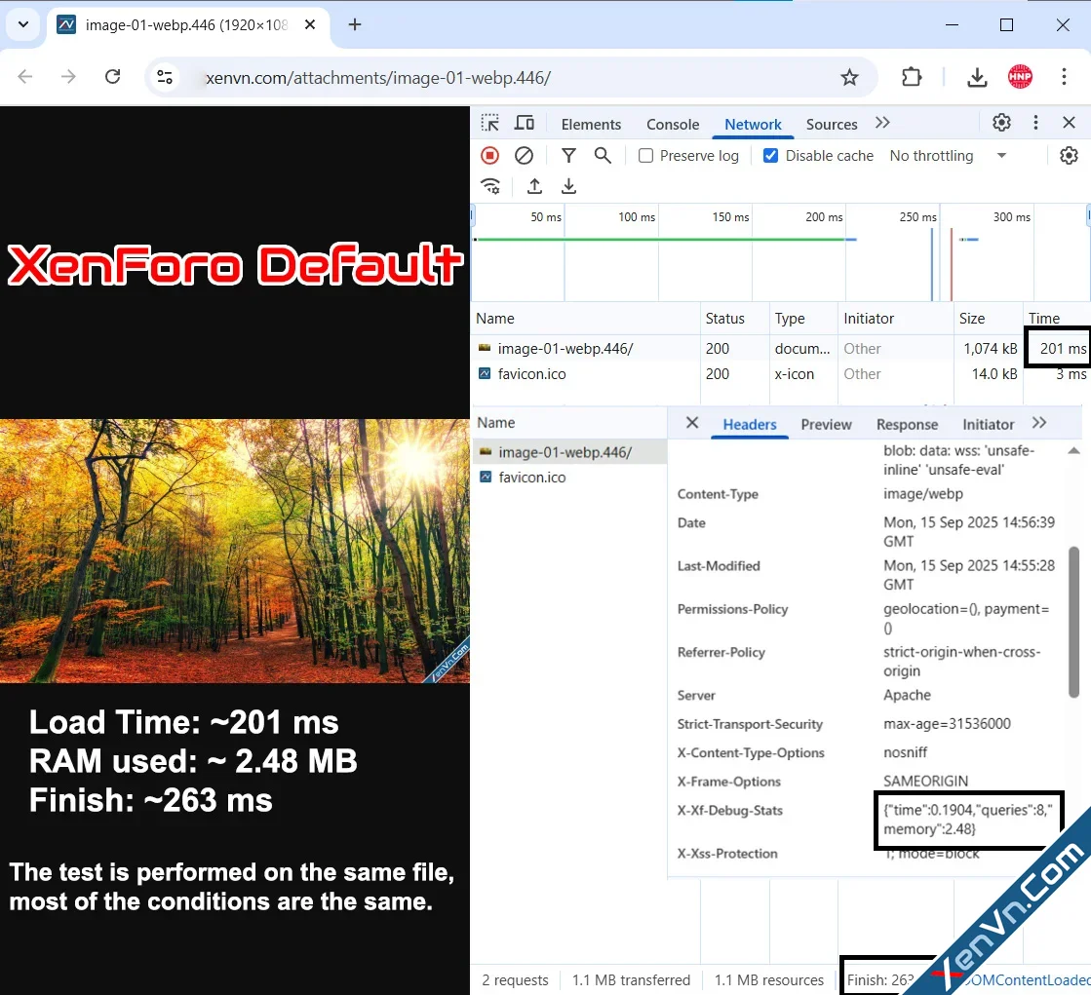
Task: Open the No throttling dropdown
Action: click(x=948, y=156)
